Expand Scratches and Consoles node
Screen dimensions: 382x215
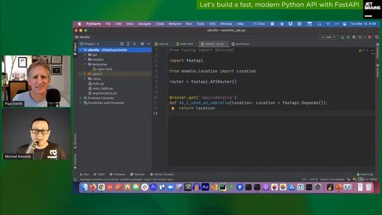click(81, 103)
